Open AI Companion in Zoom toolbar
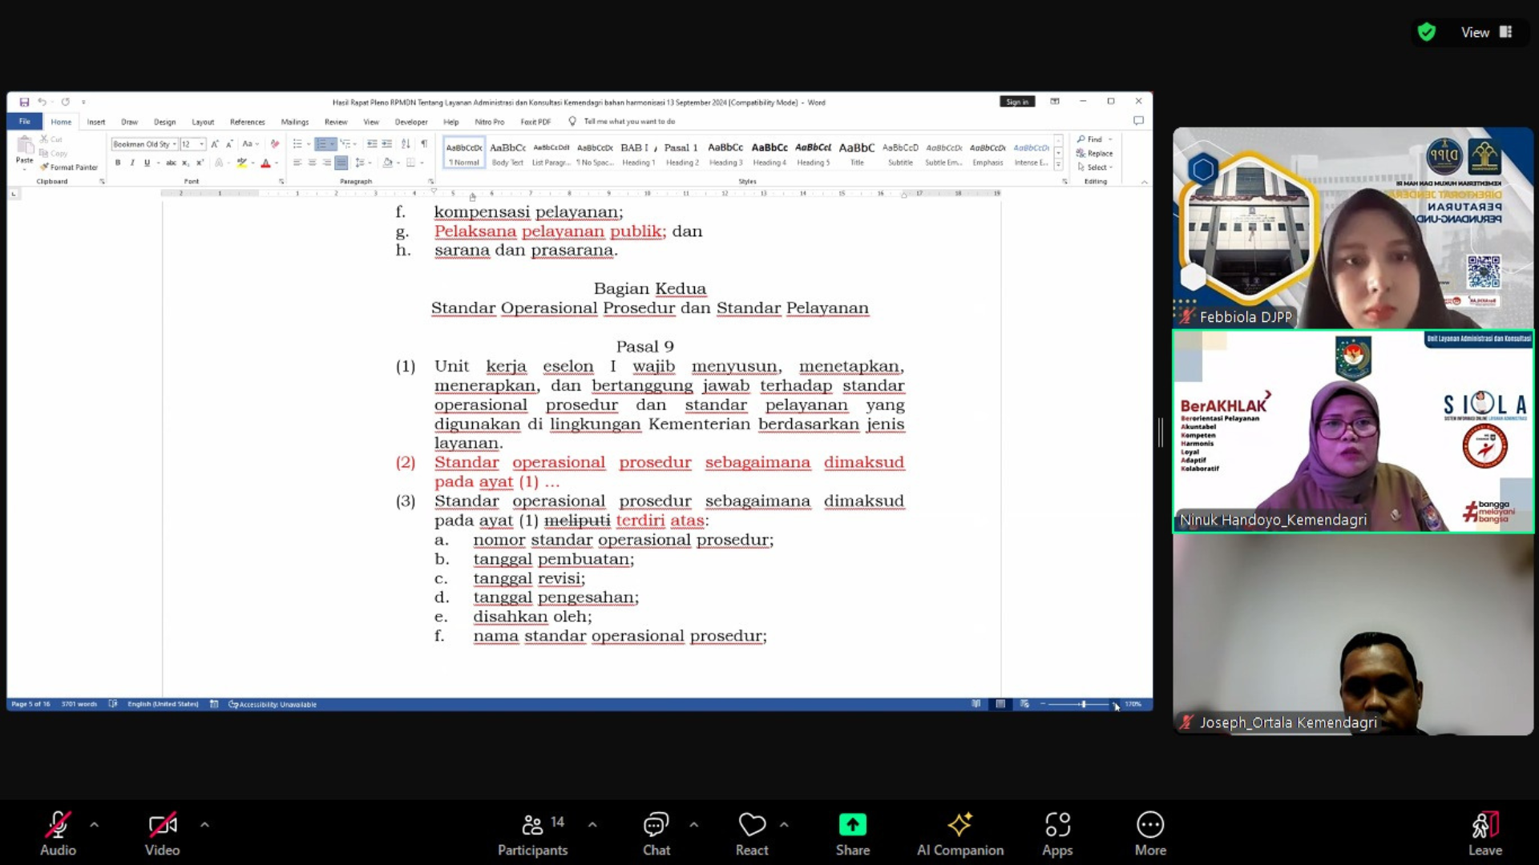This screenshot has width=1539, height=865. (x=960, y=834)
